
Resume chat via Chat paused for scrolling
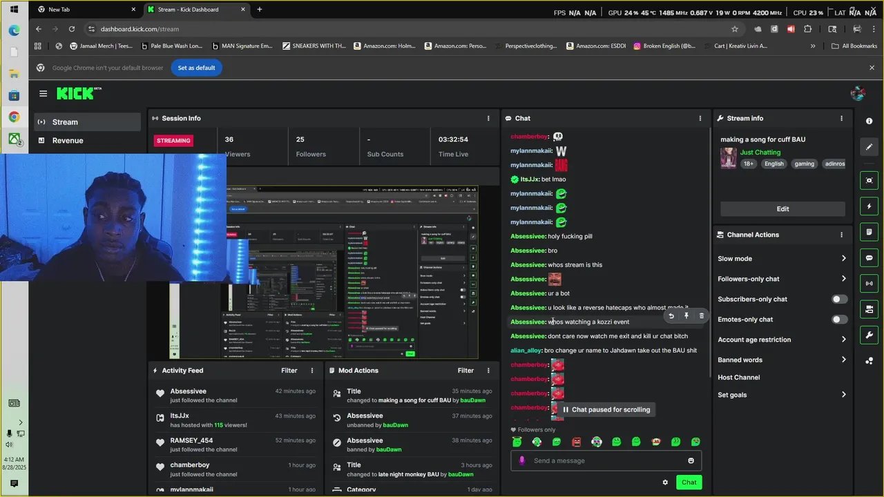click(x=606, y=409)
